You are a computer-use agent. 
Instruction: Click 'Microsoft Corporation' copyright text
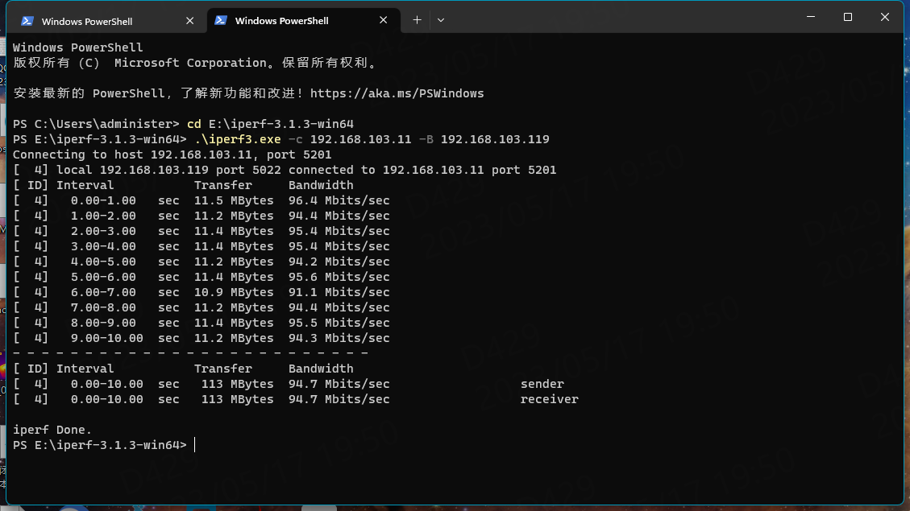190,63
